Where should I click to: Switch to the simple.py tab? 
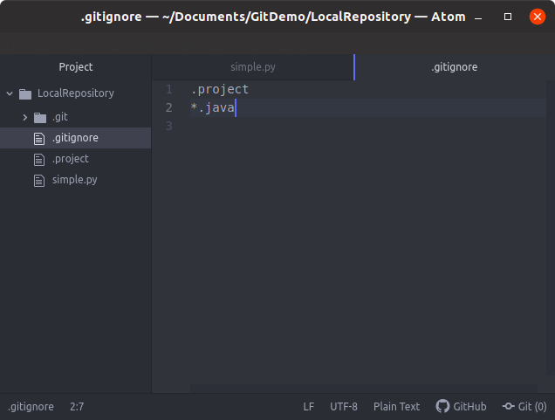pyautogui.click(x=253, y=67)
